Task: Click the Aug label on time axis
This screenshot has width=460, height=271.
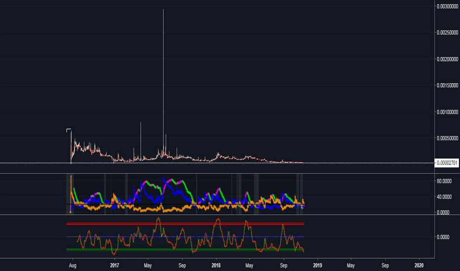Action: click(73, 266)
